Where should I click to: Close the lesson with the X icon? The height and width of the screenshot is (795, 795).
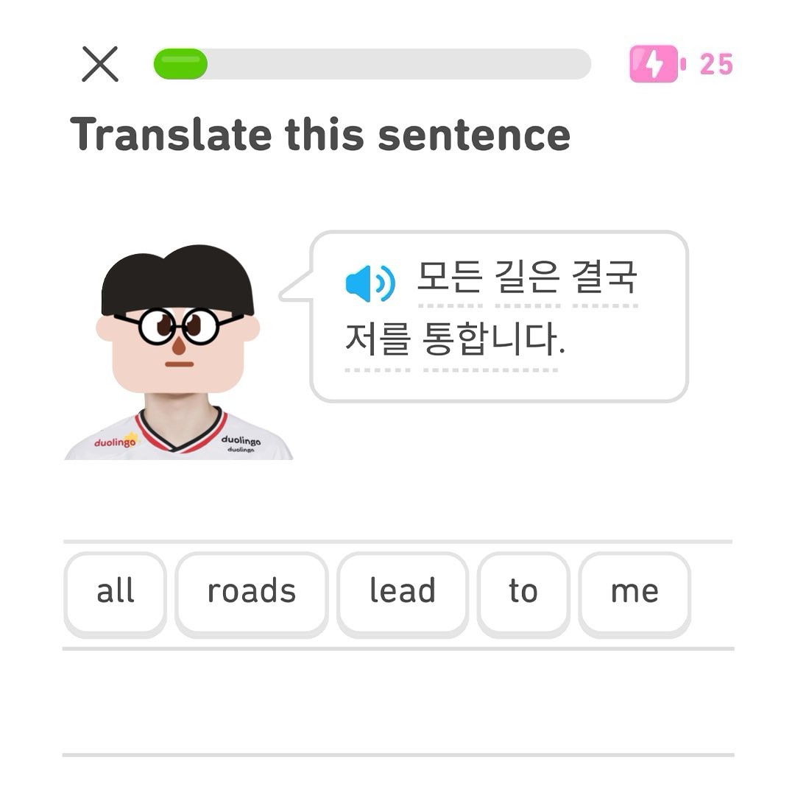100,64
